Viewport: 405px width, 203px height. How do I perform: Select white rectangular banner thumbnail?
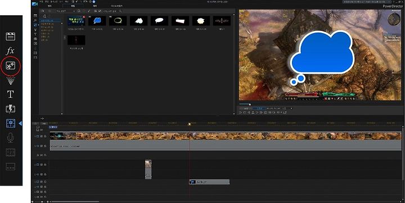181,21
